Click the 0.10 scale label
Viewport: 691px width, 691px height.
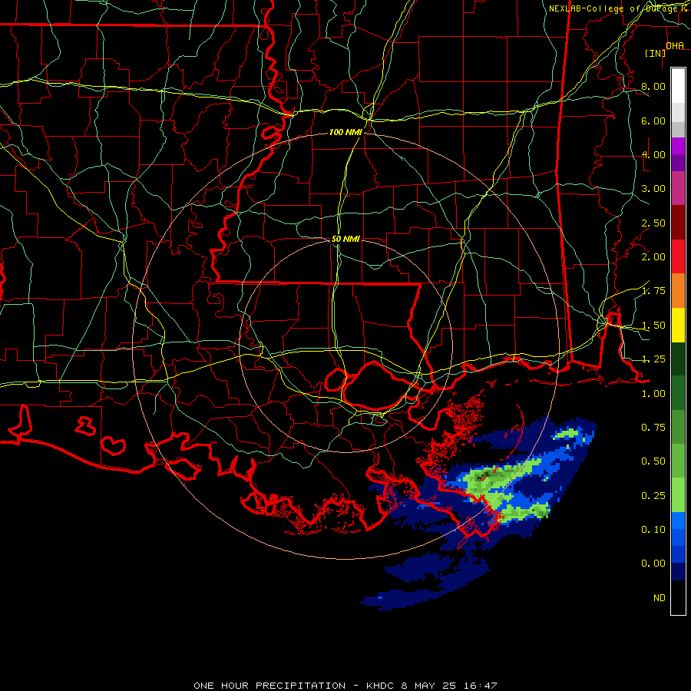(653, 530)
